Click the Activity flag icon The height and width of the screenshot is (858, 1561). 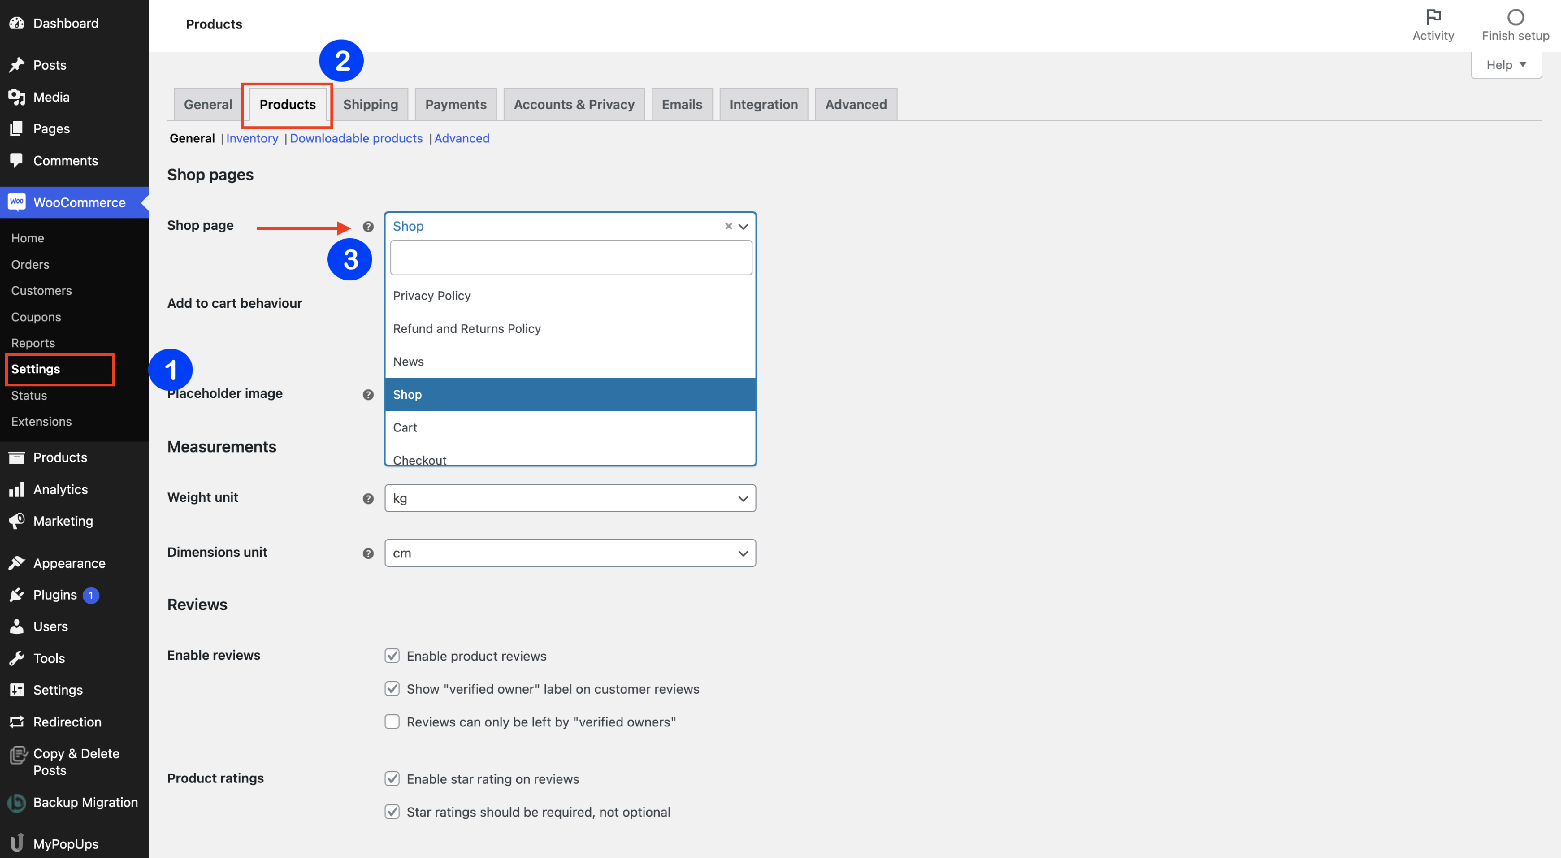tap(1433, 16)
